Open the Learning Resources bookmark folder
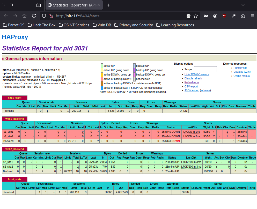The width and height of the screenshot is (257, 209). pyautogui.click(x=175, y=25)
